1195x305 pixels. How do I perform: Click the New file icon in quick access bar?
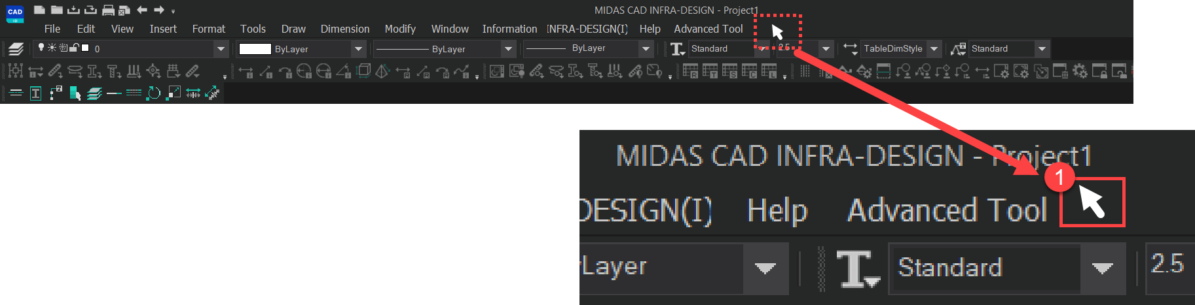point(39,10)
